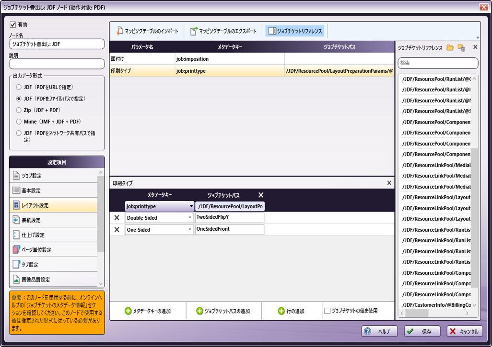Select ジョブ設定 in settings list
This screenshot has width=492, height=347.
[53, 175]
